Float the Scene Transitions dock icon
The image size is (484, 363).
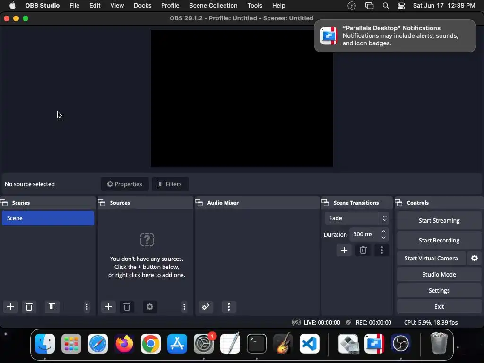[x=325, y=203]
